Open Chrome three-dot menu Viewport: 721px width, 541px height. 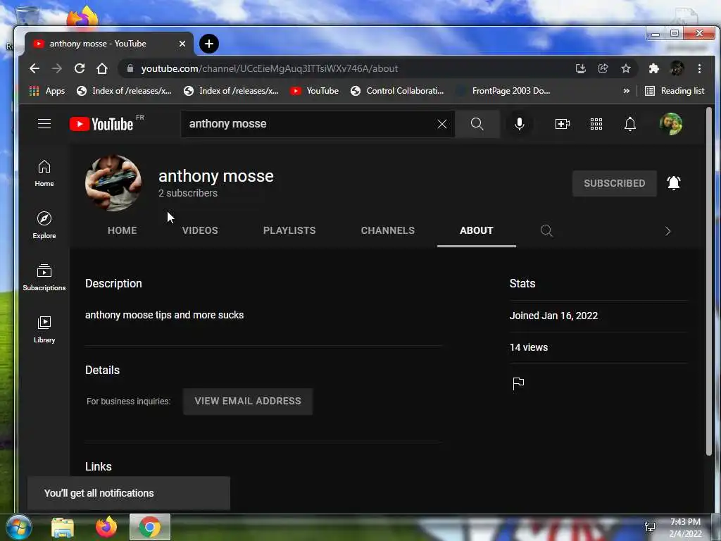point(699,68)
